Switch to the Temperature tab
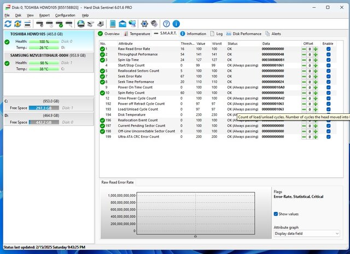350x254 pixels. coord(137,34)
